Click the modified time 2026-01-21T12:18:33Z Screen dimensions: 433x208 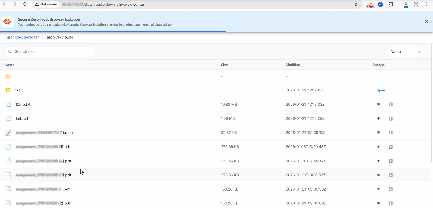[305, 104]
